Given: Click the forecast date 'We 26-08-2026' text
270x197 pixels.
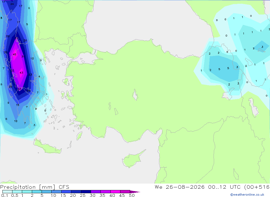Looking at the screenshot, I should coord(180,187).
